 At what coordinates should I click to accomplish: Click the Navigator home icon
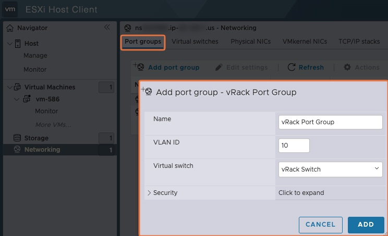click(10, 28)
